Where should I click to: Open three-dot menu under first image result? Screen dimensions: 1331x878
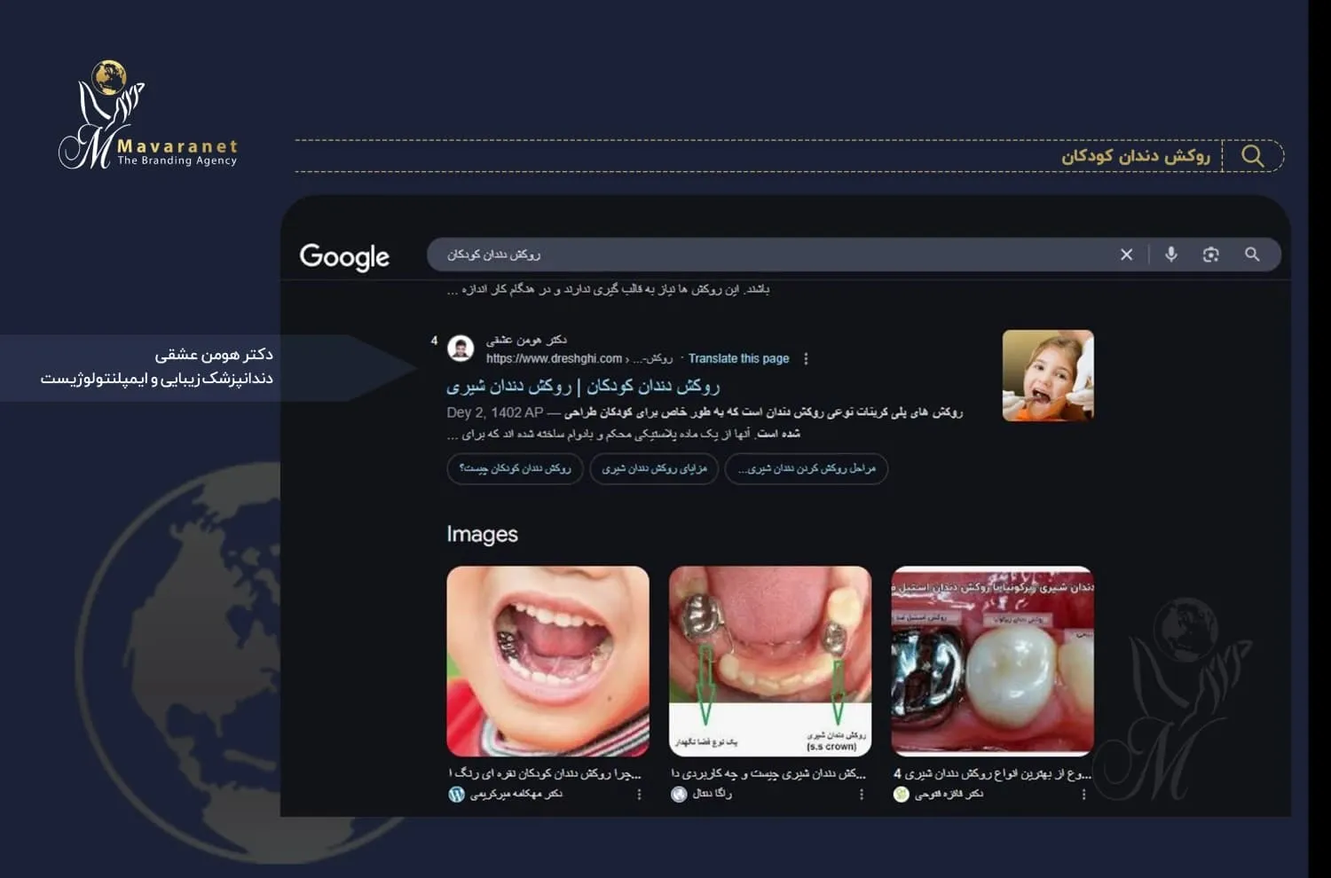[x=639, y=795]
